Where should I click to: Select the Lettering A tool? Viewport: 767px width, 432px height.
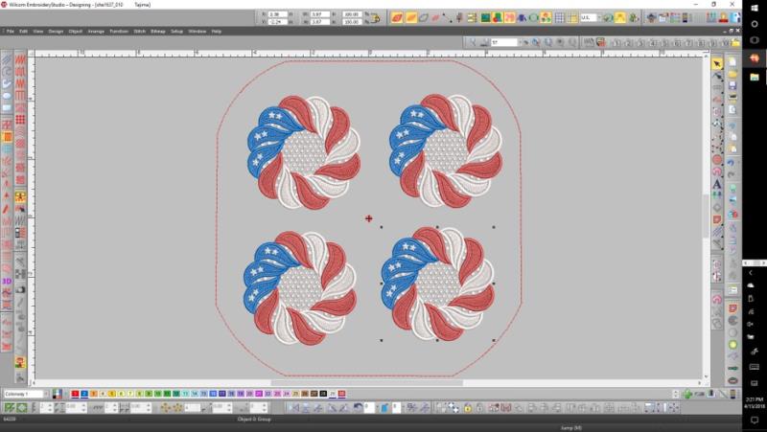tap(717, 184)
